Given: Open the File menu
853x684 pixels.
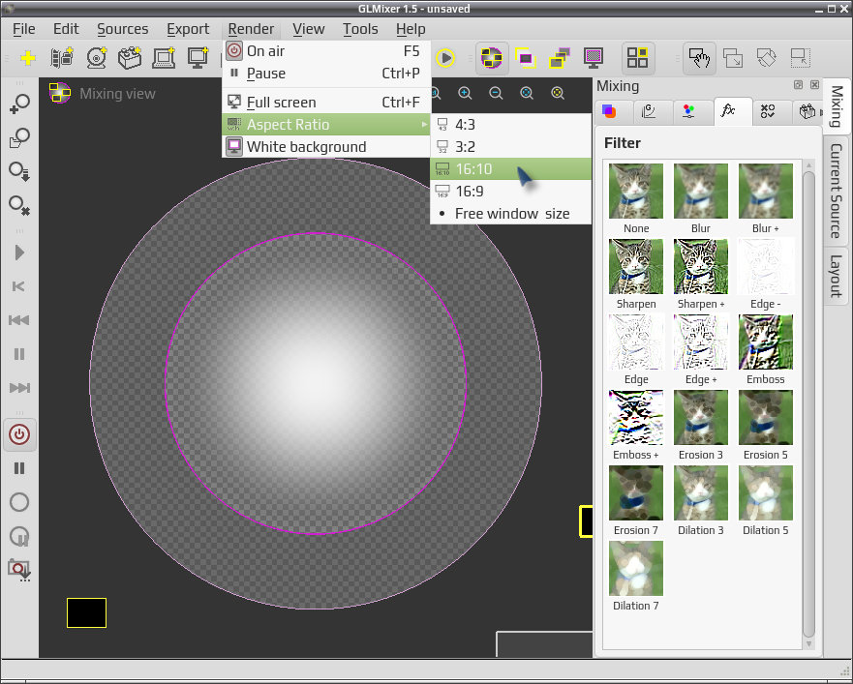Looking at the screenshot, I should coord(24,29).
